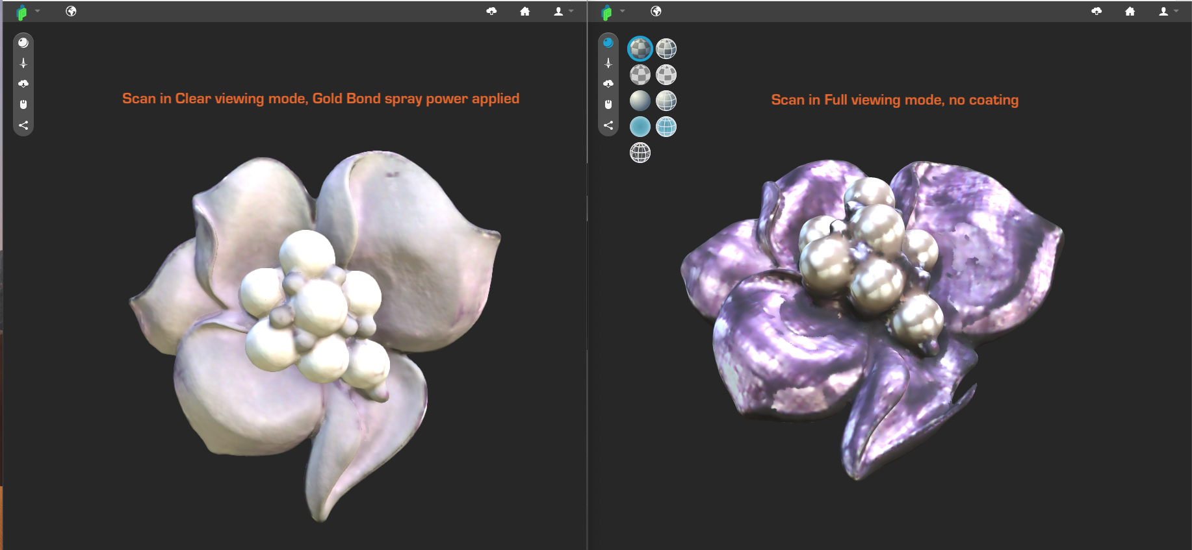Select solid gray sphere with wireframe mode
1192x550 pixels.
[x=666, y=101]
